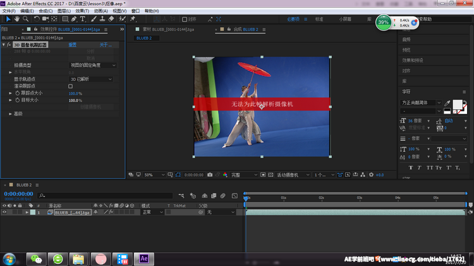474x266 pixels.
Task: Open 效果和预设 panel
Action: (412, 61)
